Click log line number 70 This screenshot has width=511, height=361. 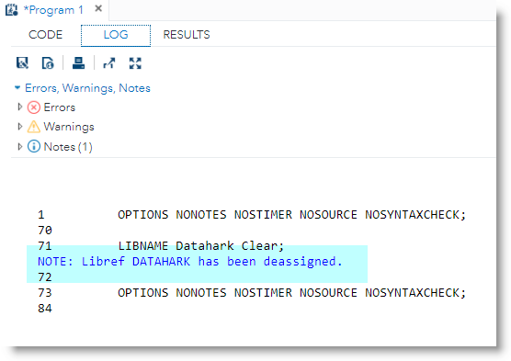click(x=45, y=231)
